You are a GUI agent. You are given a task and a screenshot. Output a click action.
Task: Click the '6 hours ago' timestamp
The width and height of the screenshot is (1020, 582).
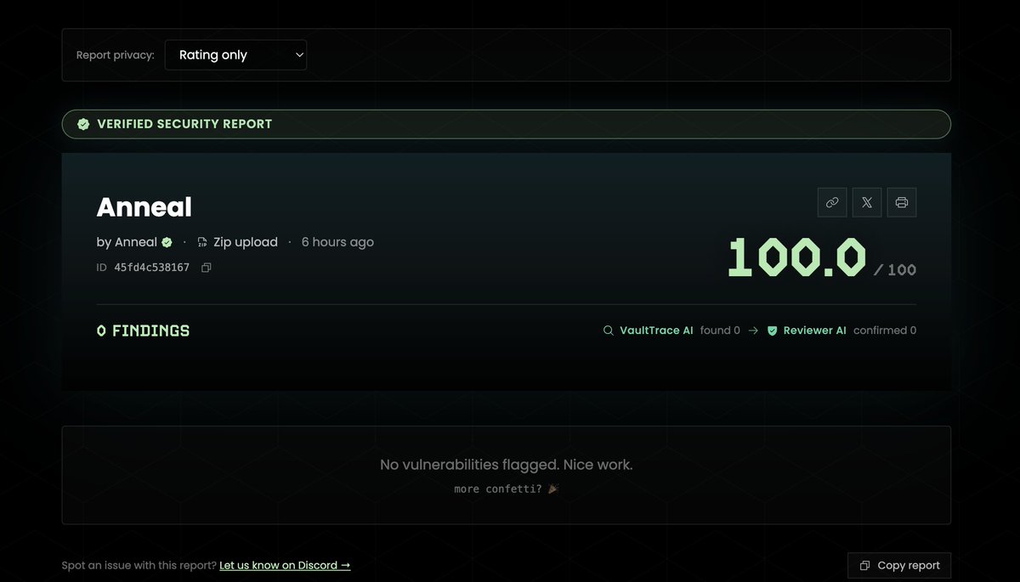337,242
